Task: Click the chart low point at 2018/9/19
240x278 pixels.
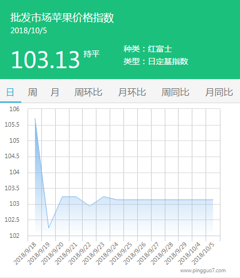Action: [49, 228]
